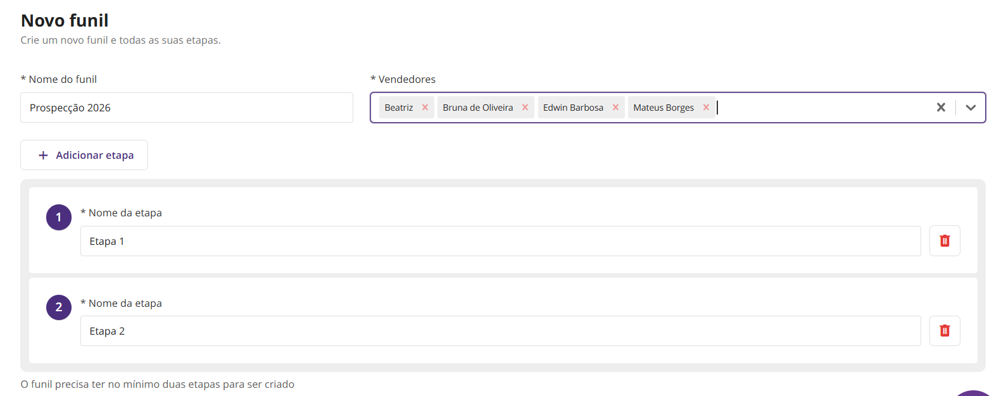Click the Adicionar etapa button
Screen dimensions: 994x396
click(84, 155)
